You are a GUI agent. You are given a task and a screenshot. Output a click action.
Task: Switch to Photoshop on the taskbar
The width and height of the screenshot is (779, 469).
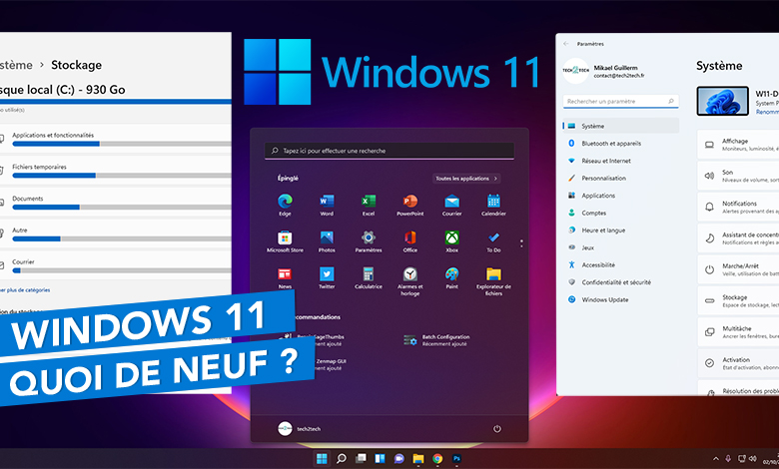[456, 459]
